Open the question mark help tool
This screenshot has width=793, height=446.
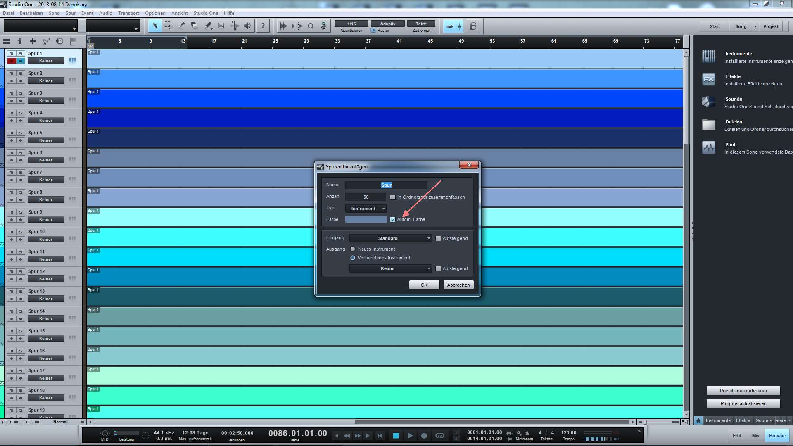[x=263, y=26]
